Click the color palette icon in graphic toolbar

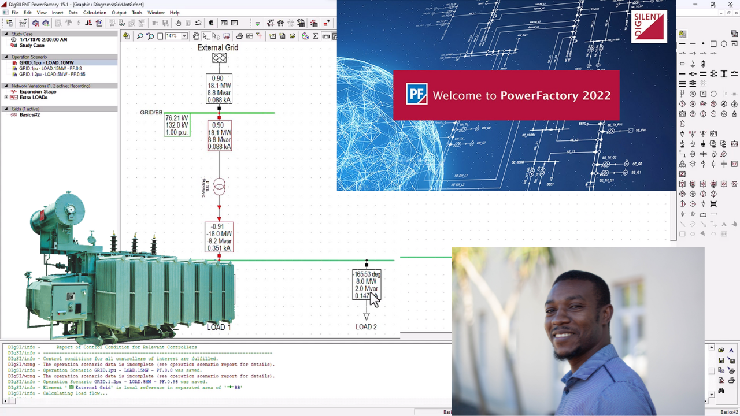[x=304, y=36]
